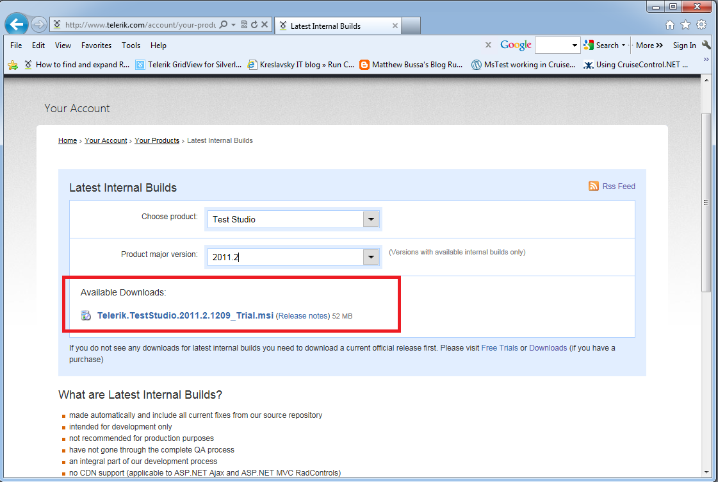This screenshot has height=482, width=718.
Task: Open the Help menu
Action: pyautogui.click(x=158, y=46)
